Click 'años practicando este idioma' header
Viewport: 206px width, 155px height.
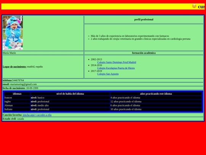[x=156, y=94]
